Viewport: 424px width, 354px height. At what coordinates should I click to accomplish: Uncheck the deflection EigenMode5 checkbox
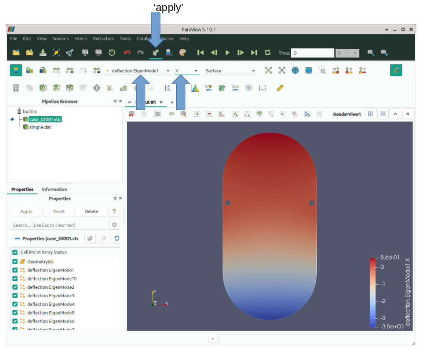click(15, 313)
